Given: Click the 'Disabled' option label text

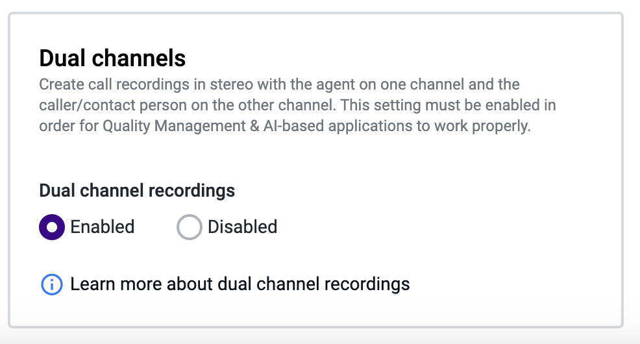Looking at the screenshot, I should (243, 227).
